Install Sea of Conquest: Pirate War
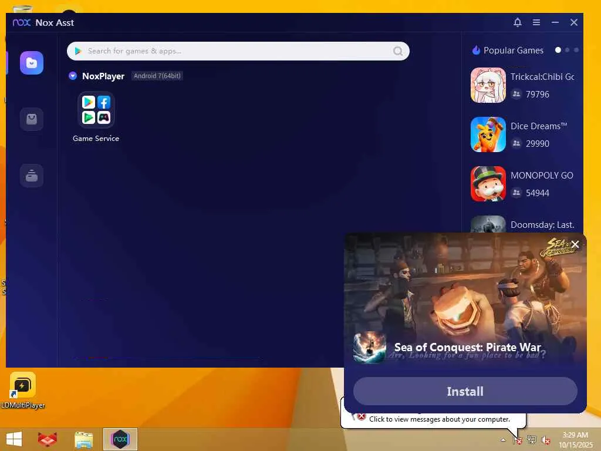This screenshot has height=451, width=601. click(x=465, y=391)
